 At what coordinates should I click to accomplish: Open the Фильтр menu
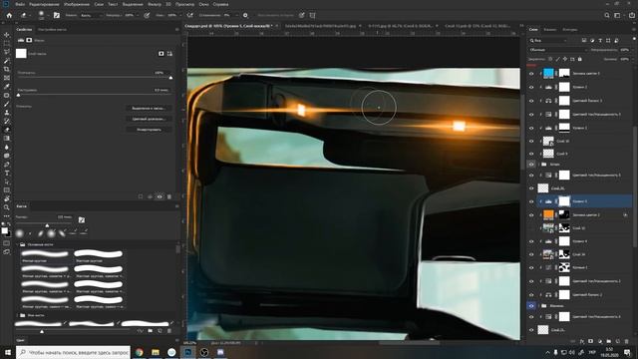(155, 4)
